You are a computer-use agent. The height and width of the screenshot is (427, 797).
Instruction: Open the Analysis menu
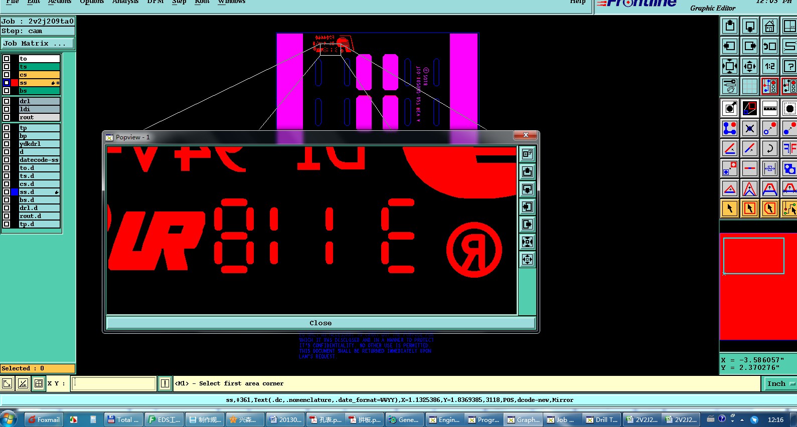tap(125, 2)
